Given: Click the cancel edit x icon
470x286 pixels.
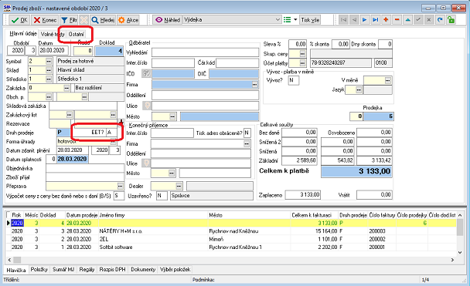Looking at the screenshot, I should 429,20.
